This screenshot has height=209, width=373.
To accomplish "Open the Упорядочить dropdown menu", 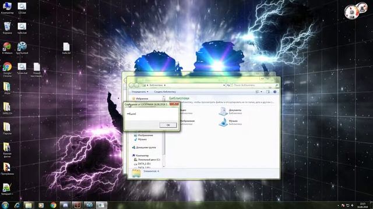I will [140, 92].
